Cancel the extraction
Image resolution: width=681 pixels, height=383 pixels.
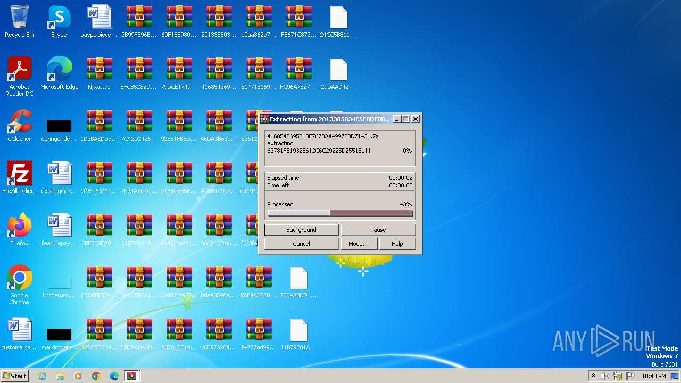tap(301, 244)
